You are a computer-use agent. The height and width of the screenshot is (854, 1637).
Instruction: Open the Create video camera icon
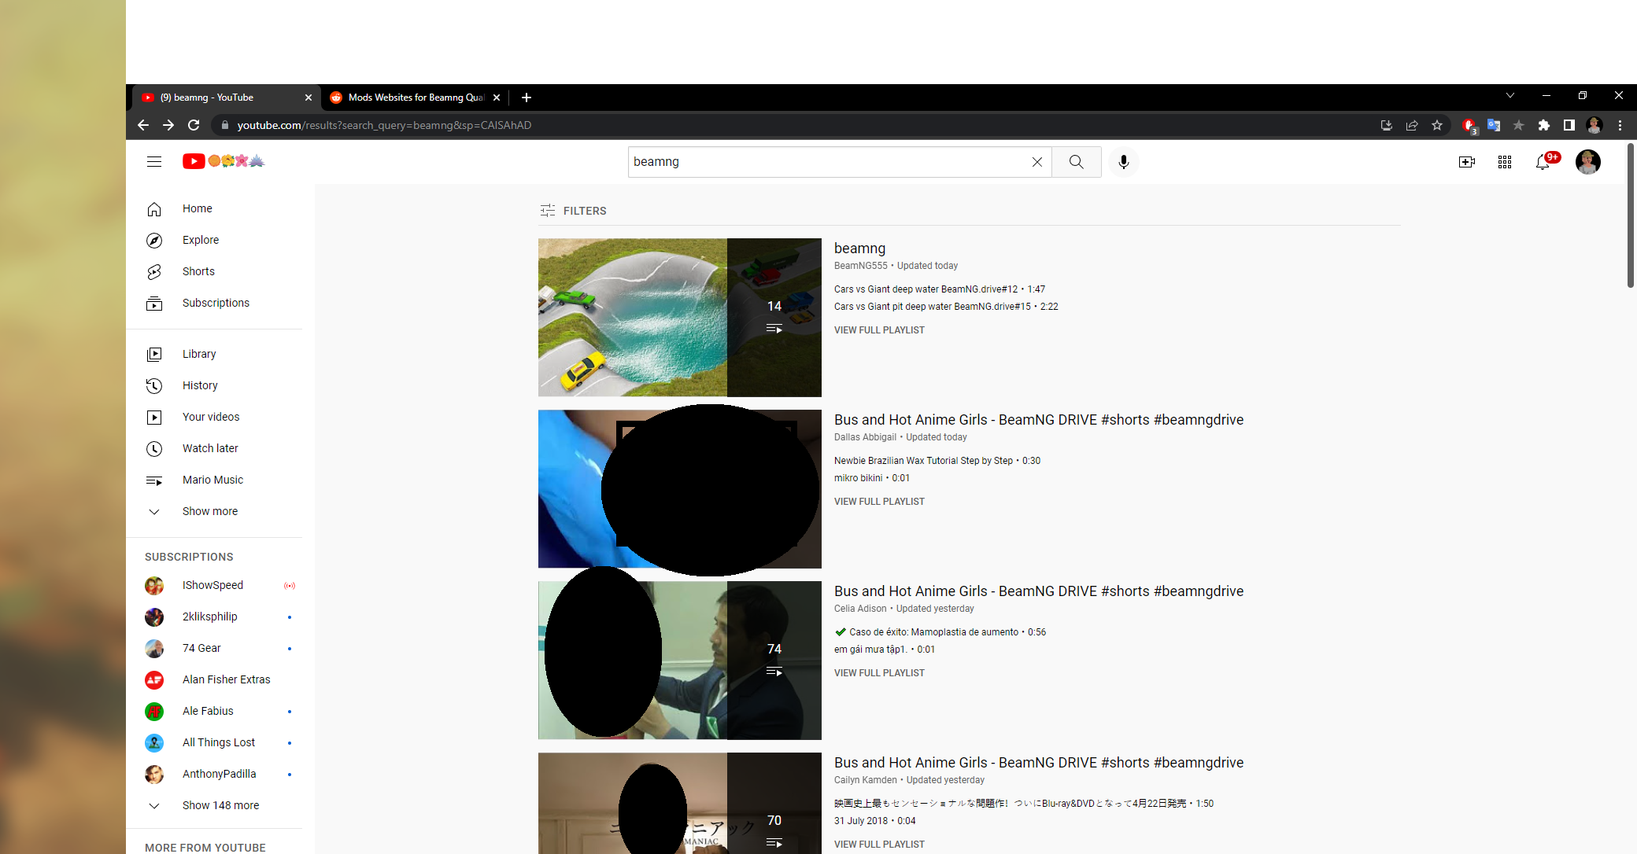point(1467,162)
